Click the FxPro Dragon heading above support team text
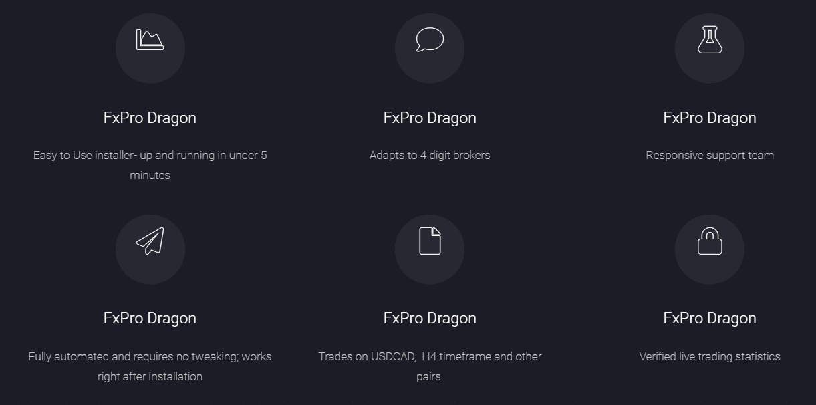Screen dimensions: 816x405 coord(709,118)
